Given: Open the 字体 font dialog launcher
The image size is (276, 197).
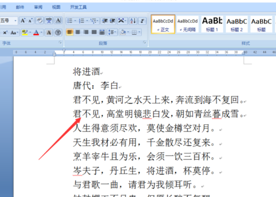Looking at the screenshot, I should (60, 42).
